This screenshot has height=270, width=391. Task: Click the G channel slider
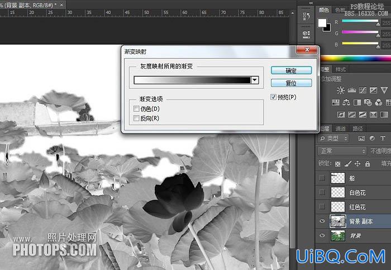click(360, 32)
